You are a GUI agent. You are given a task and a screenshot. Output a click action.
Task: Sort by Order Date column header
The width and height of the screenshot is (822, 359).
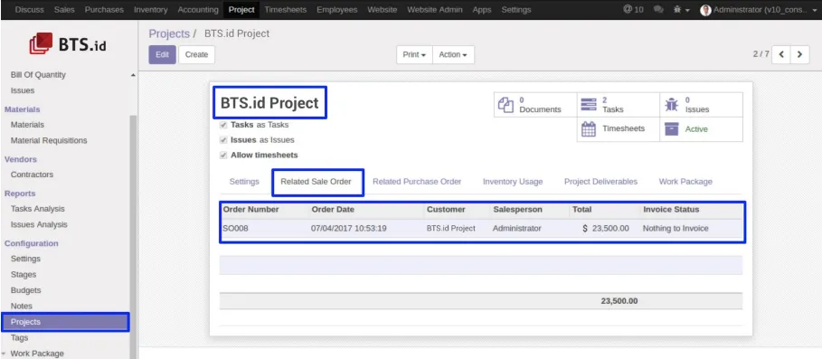point(333,210)
